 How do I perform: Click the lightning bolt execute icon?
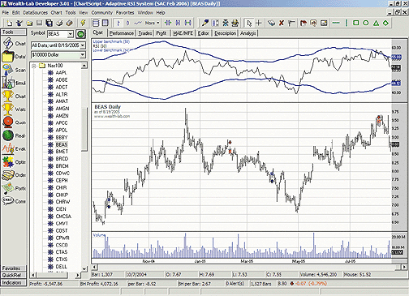point(83,23)
